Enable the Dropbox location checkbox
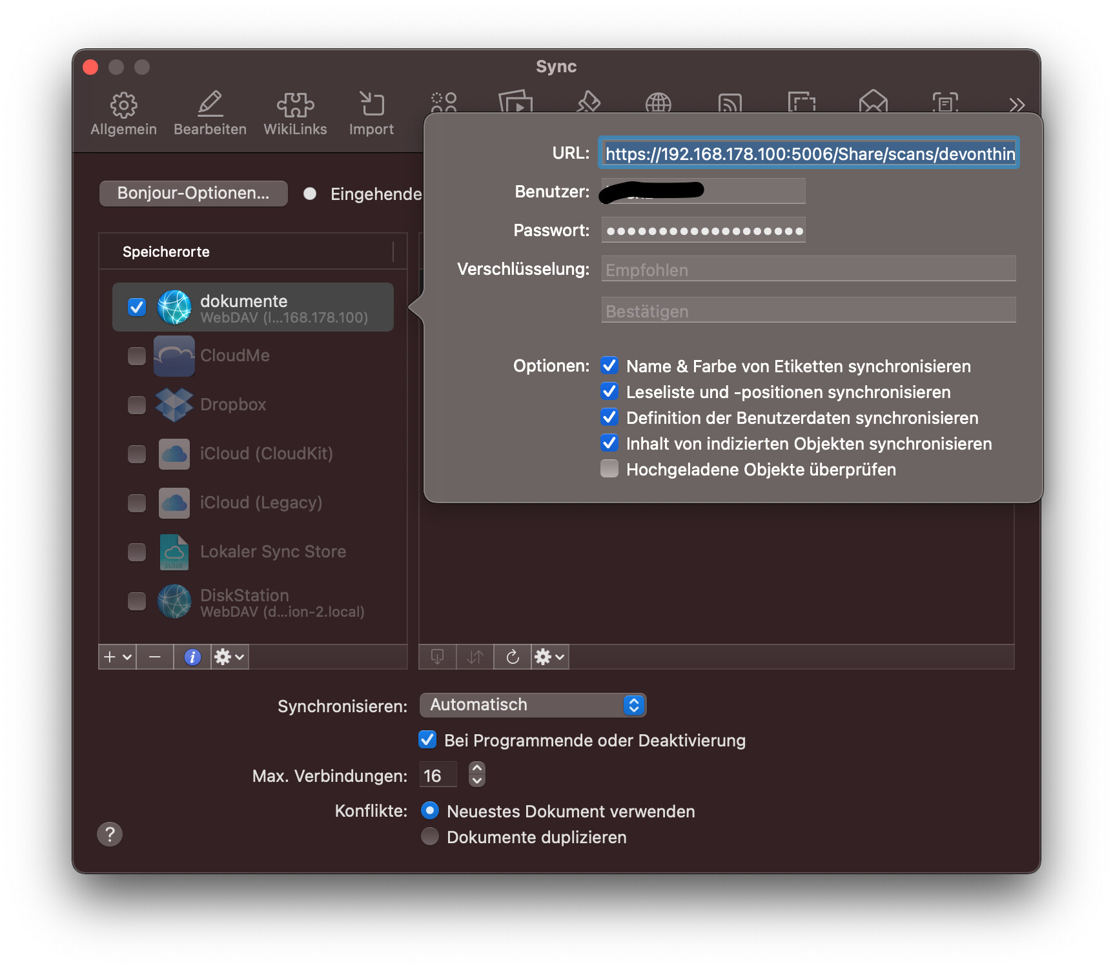The image size is (1113, 969). click(x=137, y=405)
